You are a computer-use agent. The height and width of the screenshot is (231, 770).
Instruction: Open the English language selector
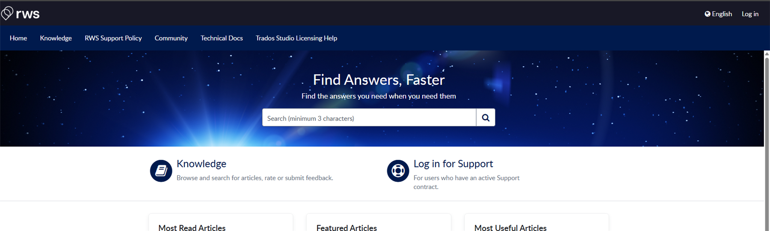718,14
